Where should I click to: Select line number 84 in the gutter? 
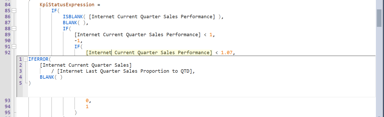pyautogui.click(x=8, y=5)
